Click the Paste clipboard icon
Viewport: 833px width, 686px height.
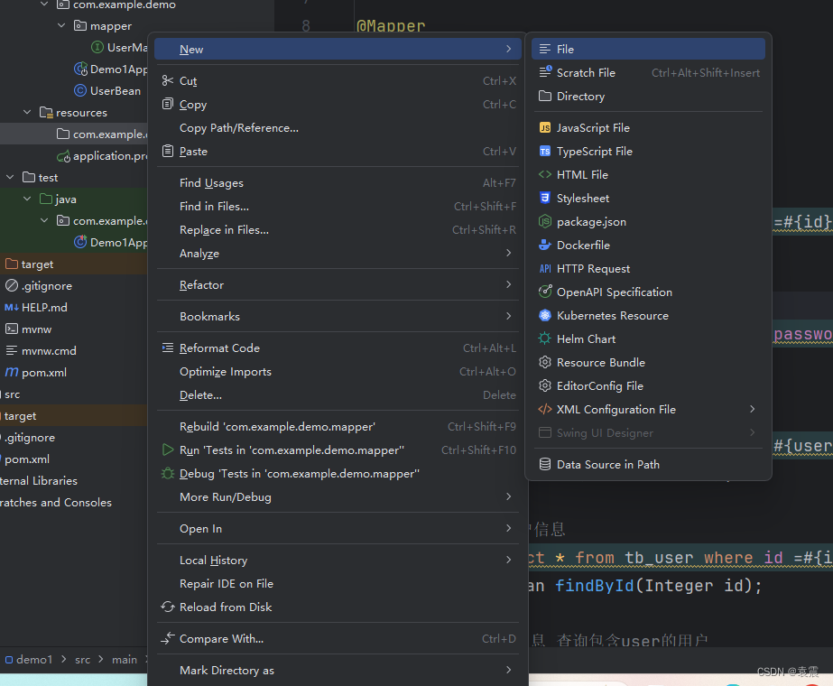point(168,151)
